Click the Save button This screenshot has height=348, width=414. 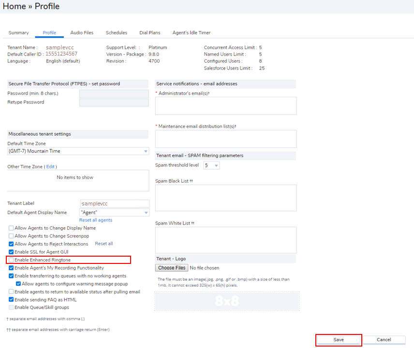click(339, 340)
